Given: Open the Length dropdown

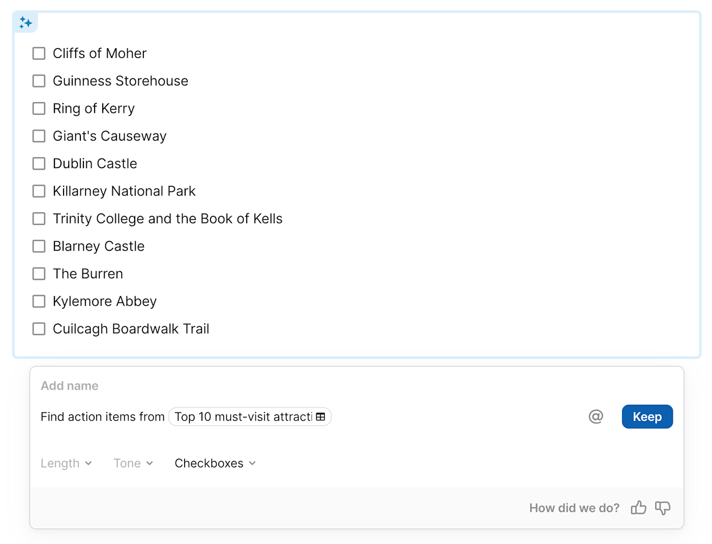Looking at the screenshot, I should 66,463.
